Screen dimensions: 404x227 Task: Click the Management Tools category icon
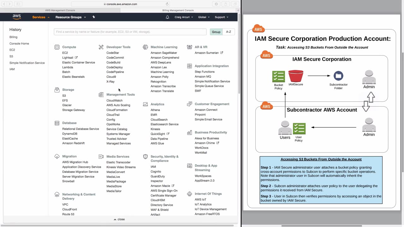point(101,95)
